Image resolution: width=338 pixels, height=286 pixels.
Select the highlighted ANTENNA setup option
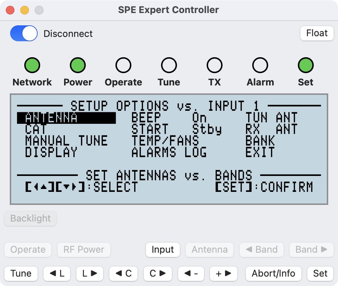click(x=66, y=118)
